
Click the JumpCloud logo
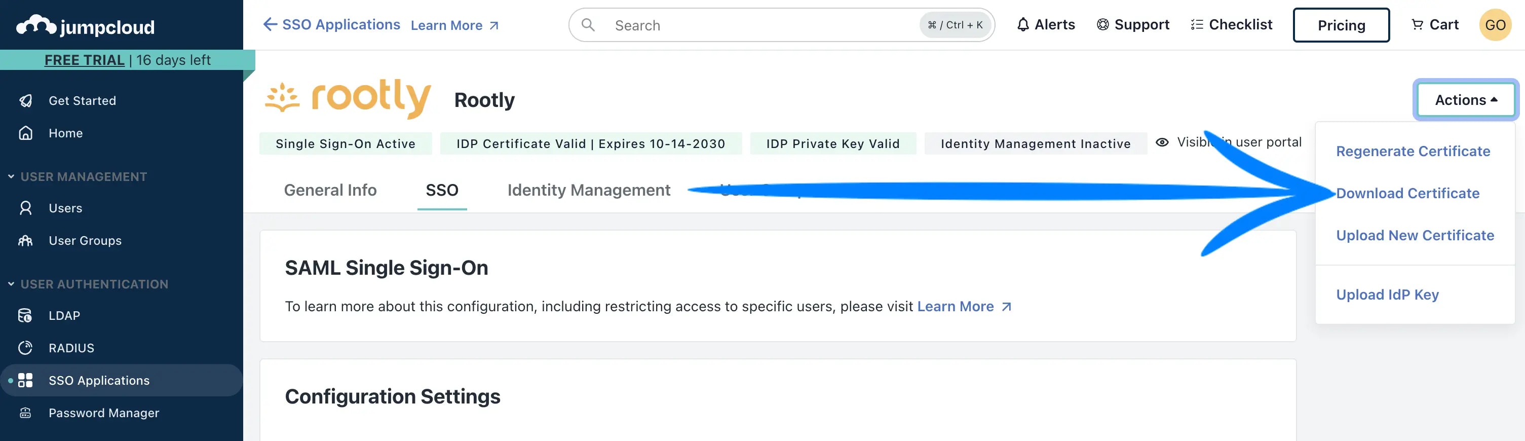[86, 26]
